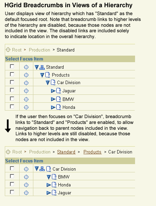The height and width of the screenshot is (206, 156).
Task: Open the Products breadcrumb link
Action: point(92,152)
